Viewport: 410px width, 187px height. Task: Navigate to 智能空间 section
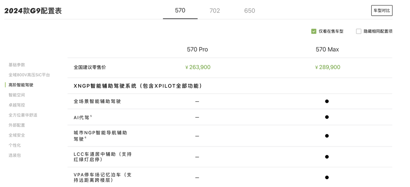pos(17,95)
